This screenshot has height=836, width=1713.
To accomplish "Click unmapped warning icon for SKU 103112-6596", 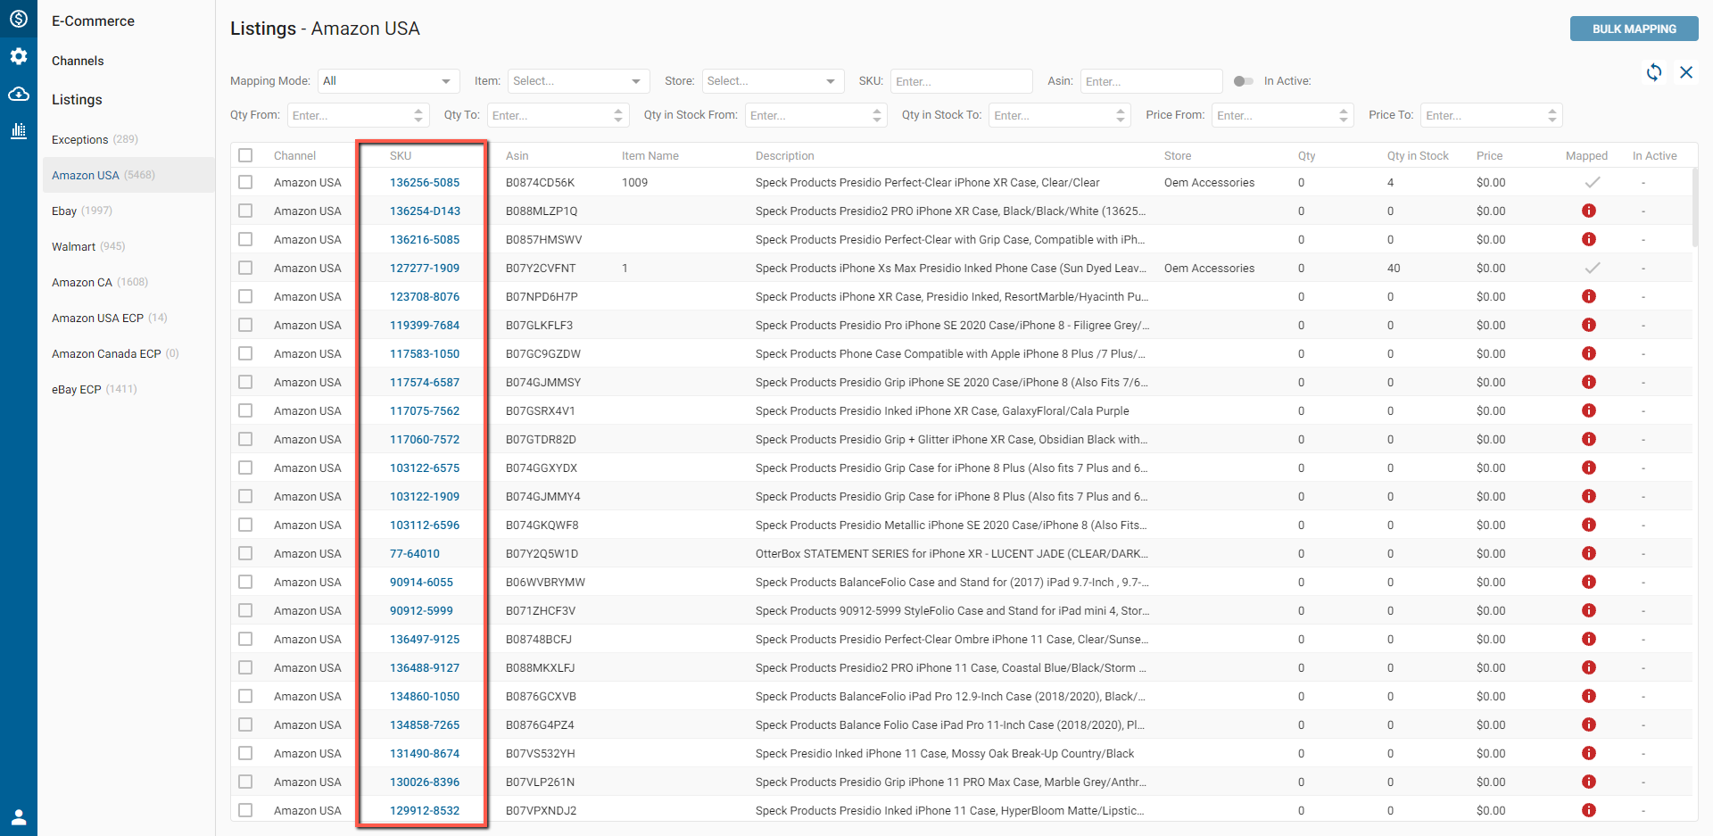I will 1588,525.
